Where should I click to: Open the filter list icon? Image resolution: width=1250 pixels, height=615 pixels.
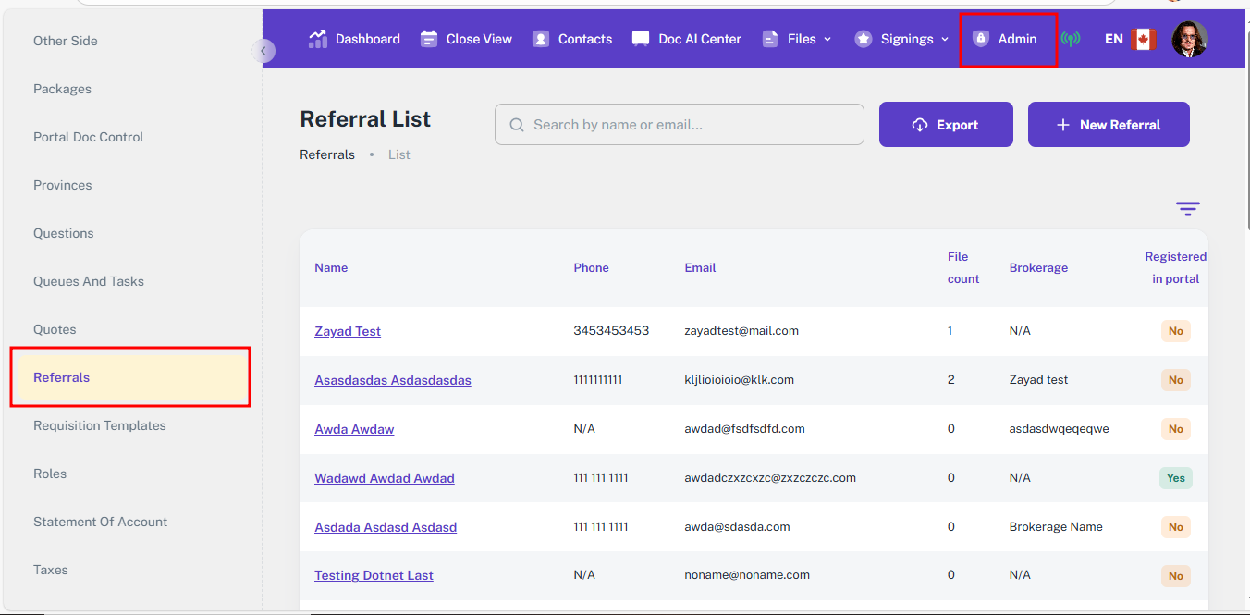point(1187,209)
